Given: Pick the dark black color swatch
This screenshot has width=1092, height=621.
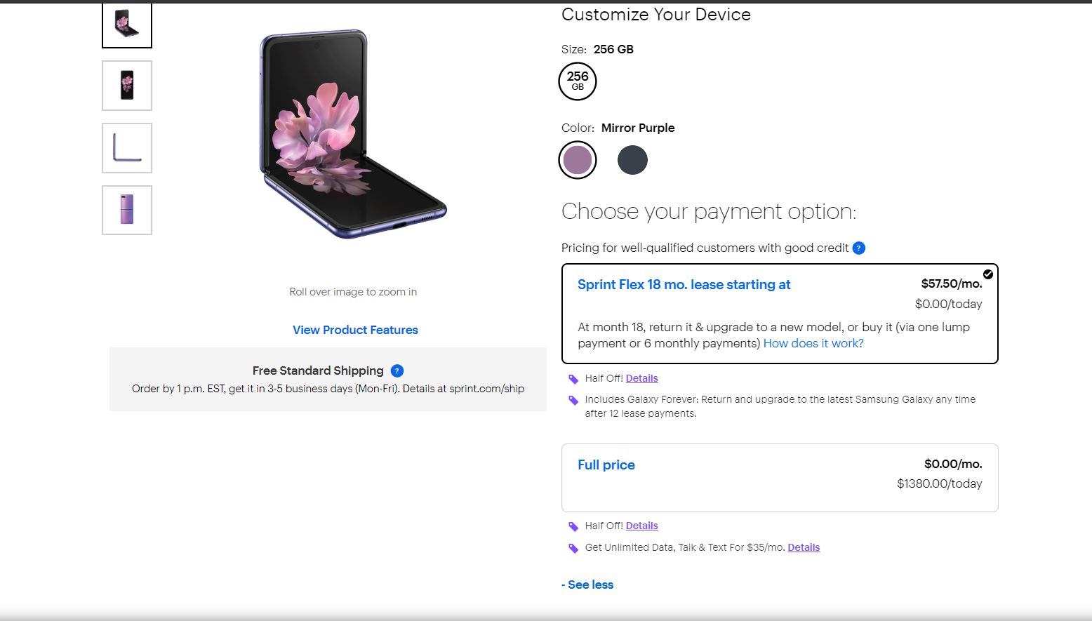Looking at the screenshot, I should (632, 160).
